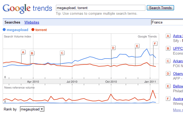183x115 pixels.
Task: Open the Rank by megaupload dropdown
Action: pyautogui.click(x=32, y=109)
